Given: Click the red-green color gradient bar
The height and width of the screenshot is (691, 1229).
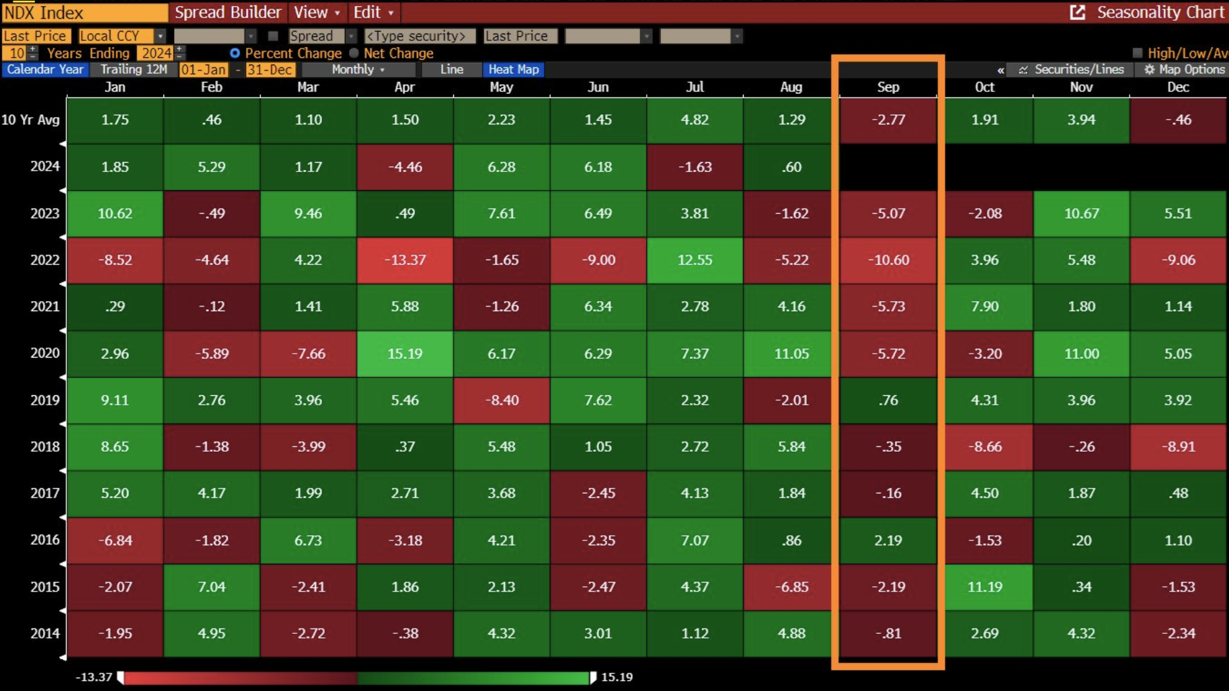Looking at the screenshot, I should coord(357,678).
